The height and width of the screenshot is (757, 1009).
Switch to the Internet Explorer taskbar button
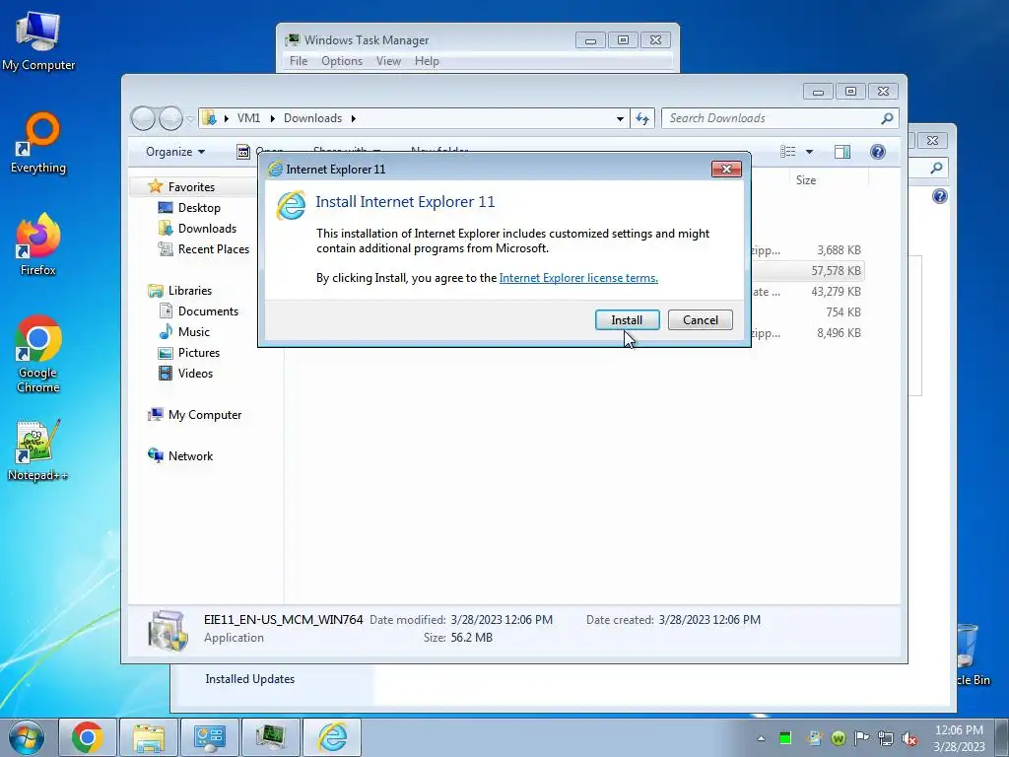(x=332, y=737)
